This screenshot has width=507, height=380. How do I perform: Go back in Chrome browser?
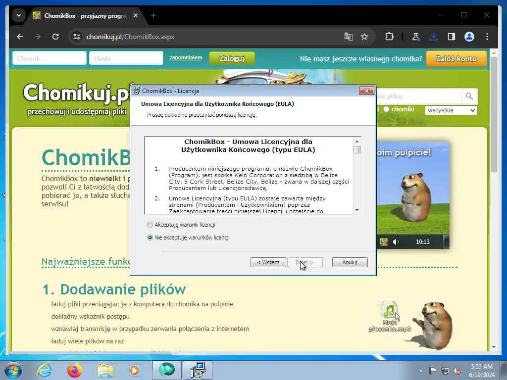click(20, 37)
